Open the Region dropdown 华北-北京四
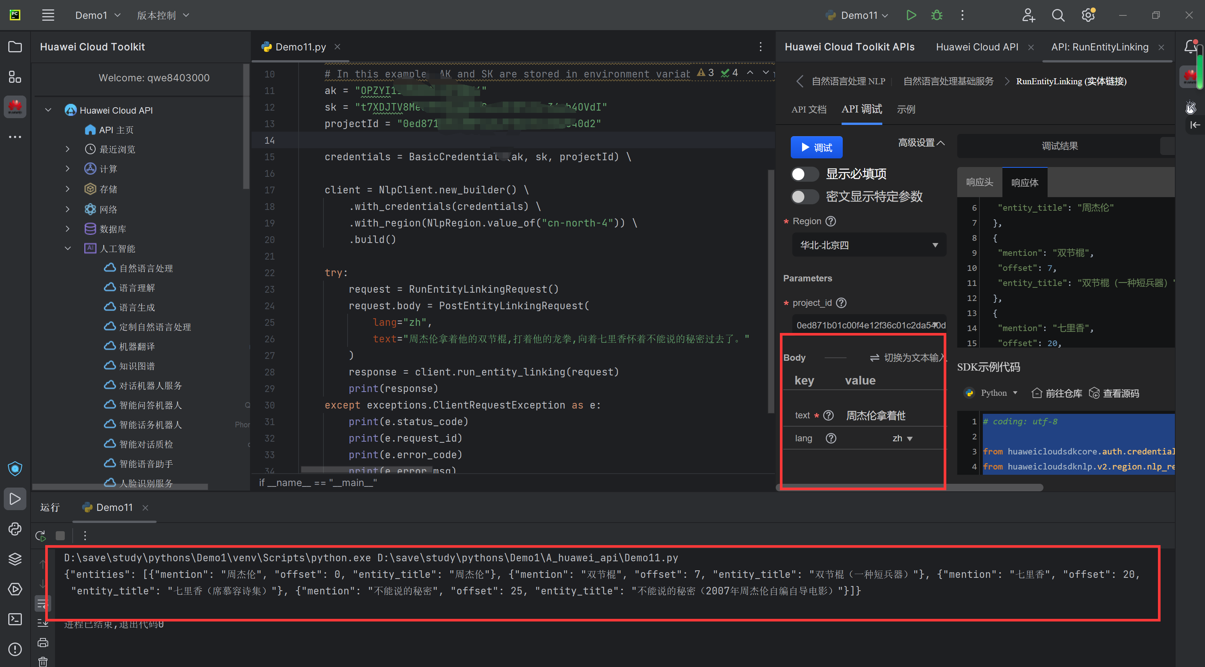This screenshot has height=667, width=1205. point(869,245)
